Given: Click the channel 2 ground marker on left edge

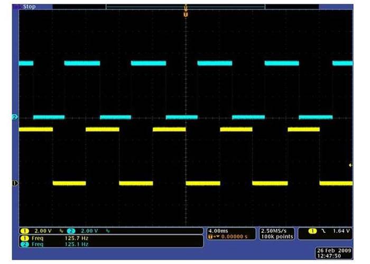Looking at the screenshot, I should 15,117.
